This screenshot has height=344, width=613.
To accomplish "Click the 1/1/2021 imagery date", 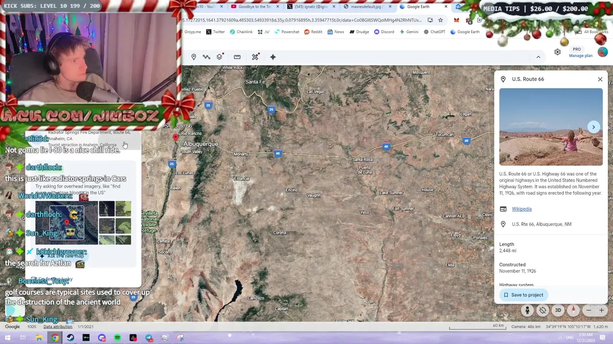I will click(85, 327).
